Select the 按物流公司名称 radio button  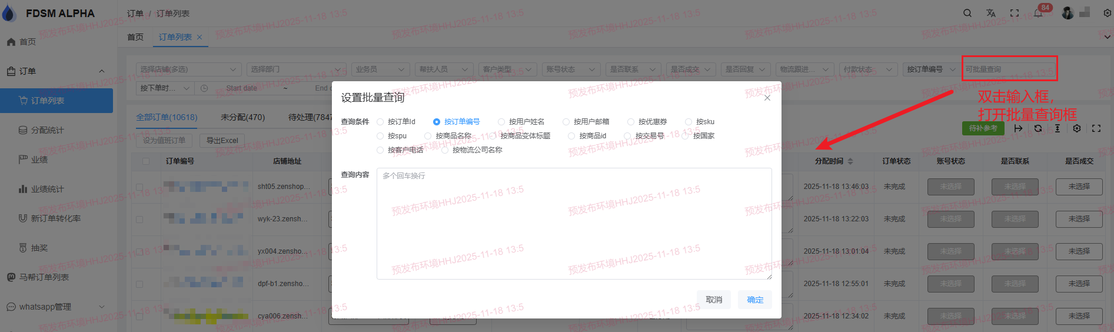click(445, 150)
